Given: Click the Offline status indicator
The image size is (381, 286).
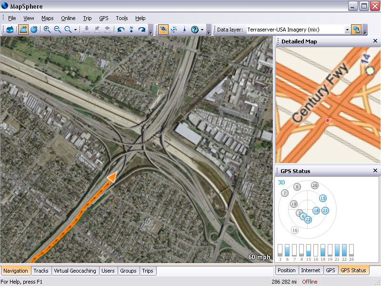Looking at the screenshot, I should pyautogui.click(x=310, y=282).
